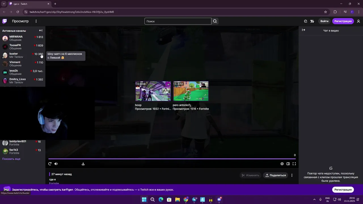Open the browser media controls
363x204 pixels.
pos(345,12)
